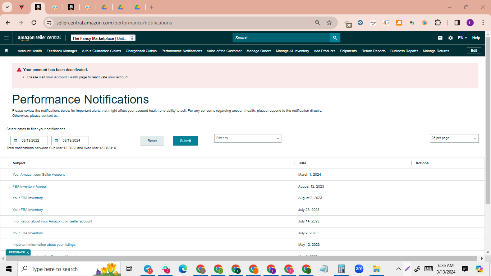Click the RS extension icon
Screen dimensions: 491x276
412,23
